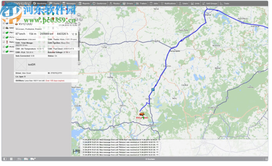Click the testDR driver photo placeholder
The height and width of the screenshot is (166, 272).
coord(21,65)
